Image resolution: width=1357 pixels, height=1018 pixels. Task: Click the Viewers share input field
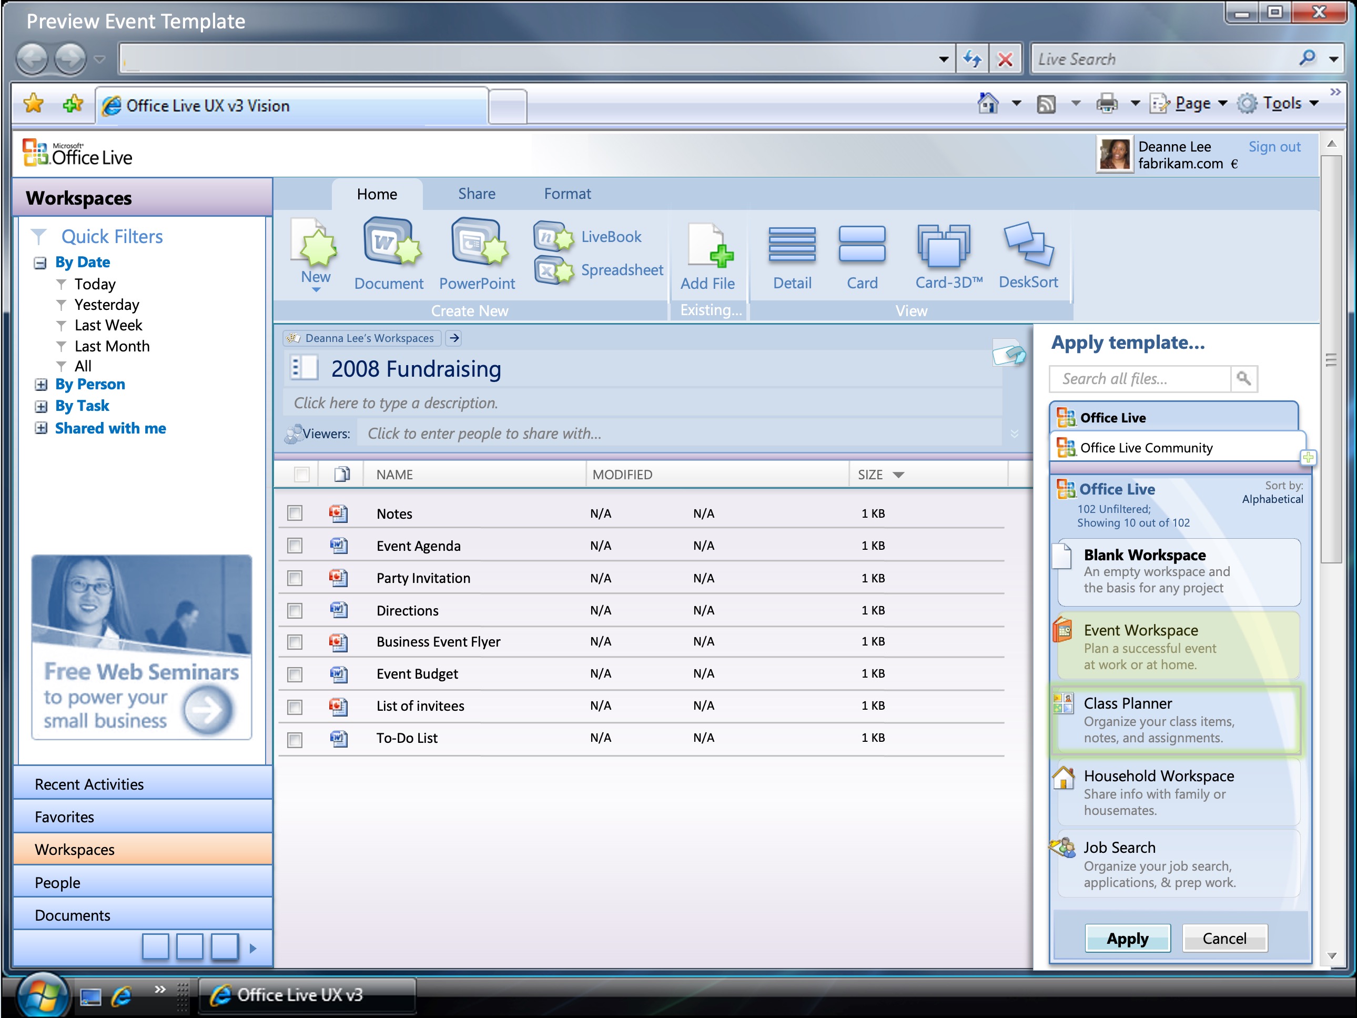pyautogui.click(x=679, y=433)
